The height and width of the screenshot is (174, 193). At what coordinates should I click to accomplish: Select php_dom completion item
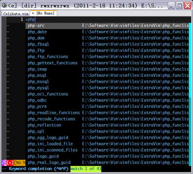(x=107, y=38)
